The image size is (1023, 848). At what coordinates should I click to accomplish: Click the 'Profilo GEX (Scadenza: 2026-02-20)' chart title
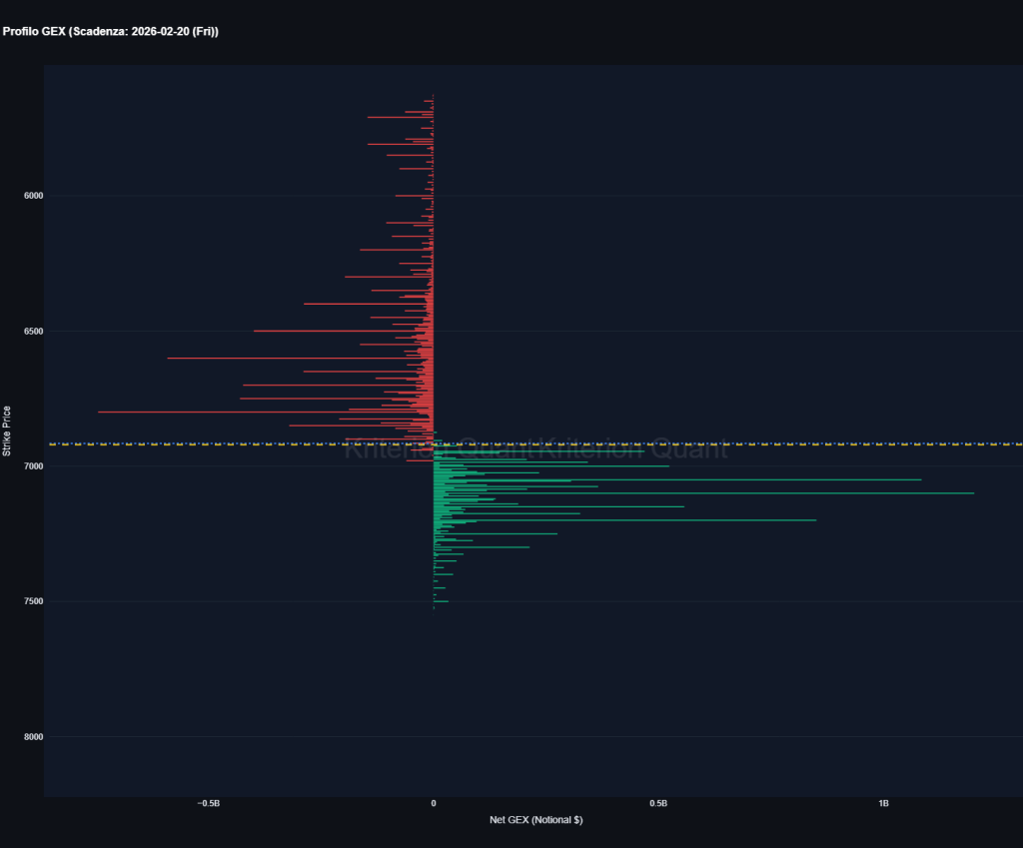(110, 31)
